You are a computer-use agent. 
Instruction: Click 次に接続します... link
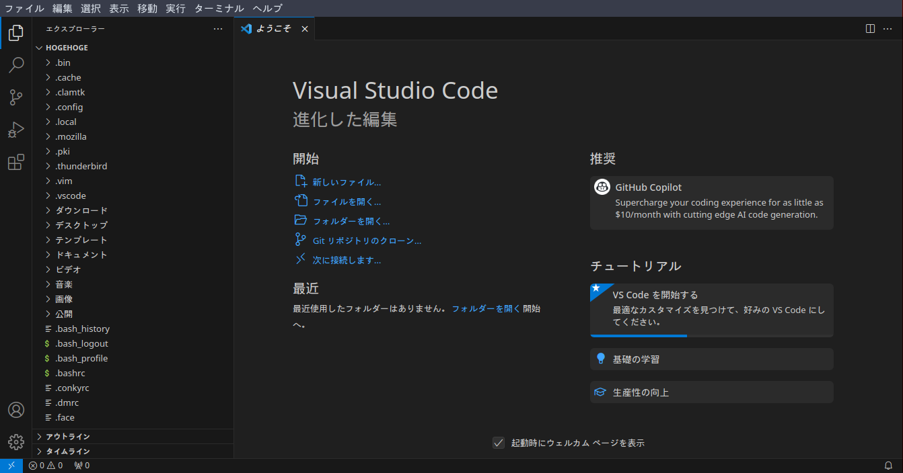click(x=347, y=260)
